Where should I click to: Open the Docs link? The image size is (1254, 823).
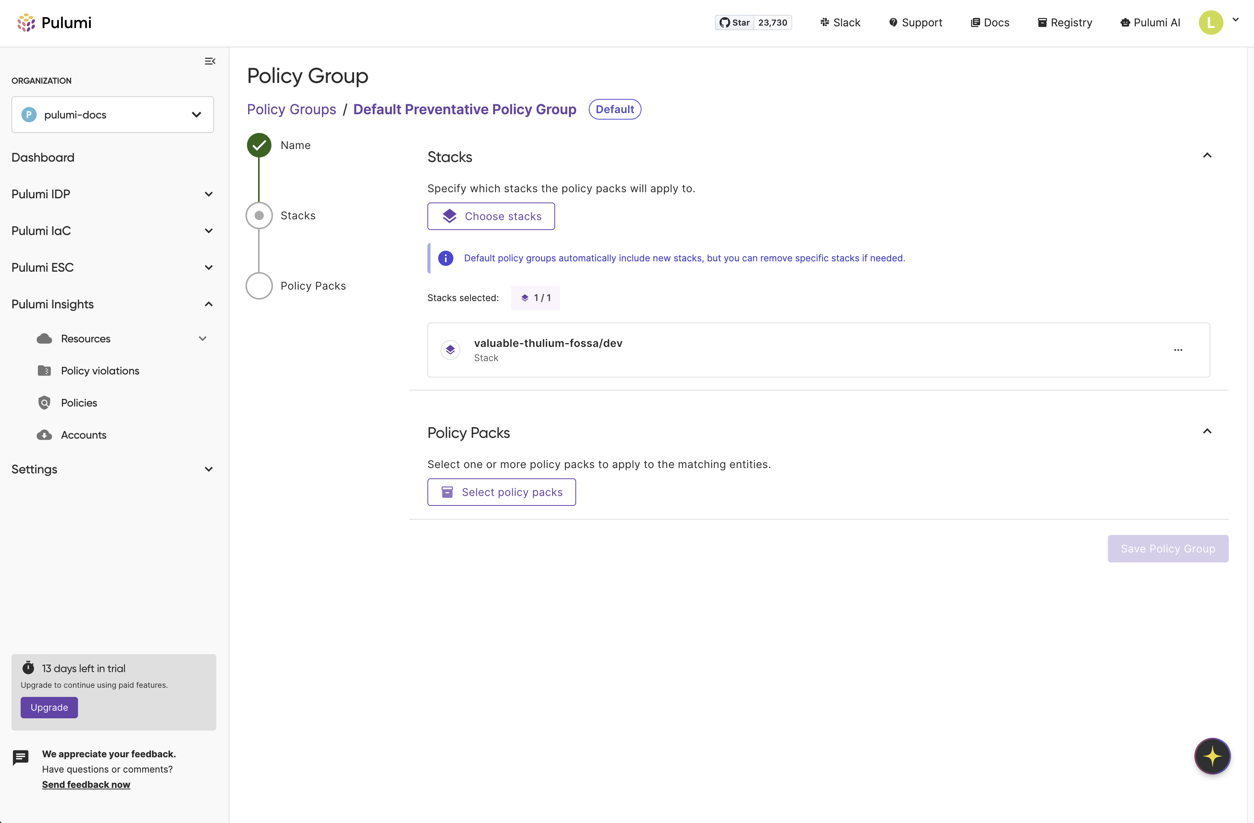tap(990, 23)
